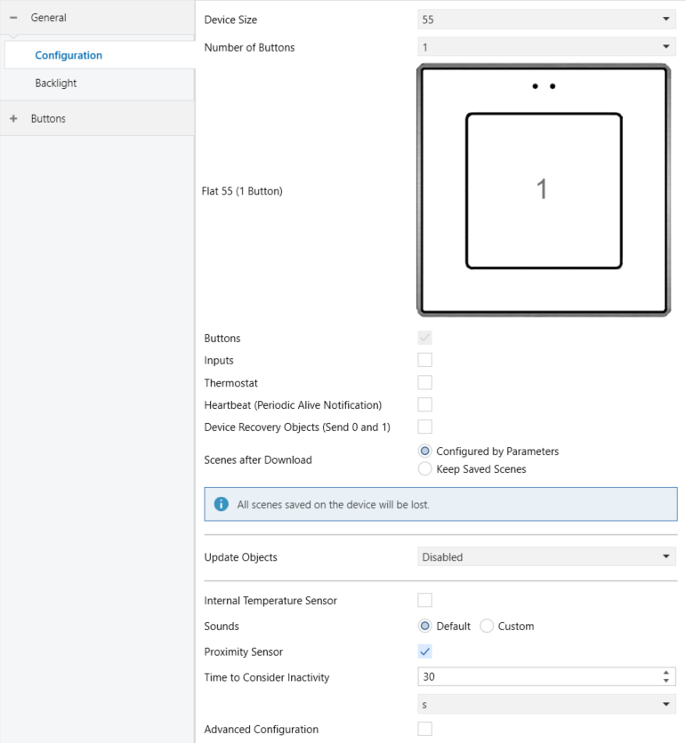This screenshot has width=686, height=743.
Task: Click the Time to Consider Inactivity field
Action: [x=546, y=676]
